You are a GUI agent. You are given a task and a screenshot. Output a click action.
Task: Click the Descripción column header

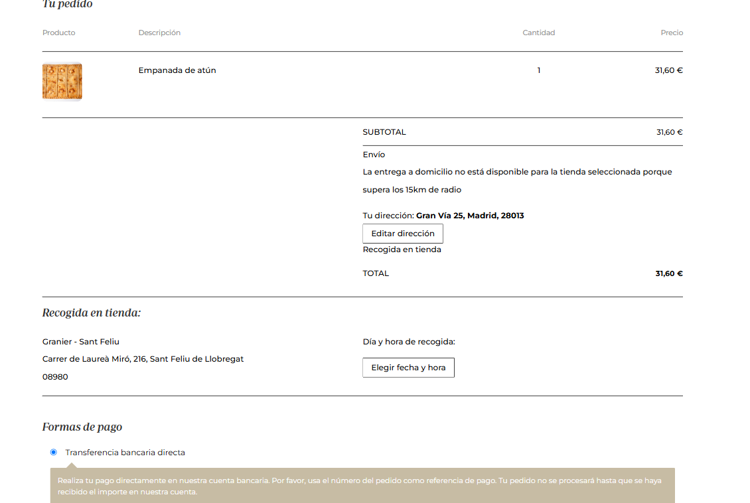coord(159,33)
